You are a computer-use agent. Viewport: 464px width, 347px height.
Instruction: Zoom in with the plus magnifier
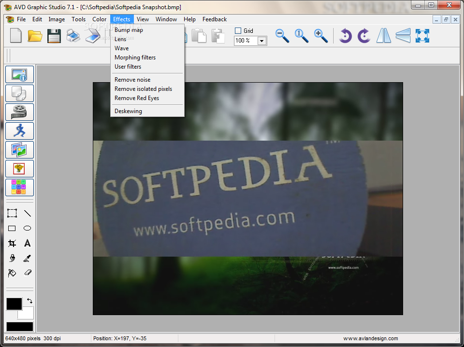click(x=321, y=36)
